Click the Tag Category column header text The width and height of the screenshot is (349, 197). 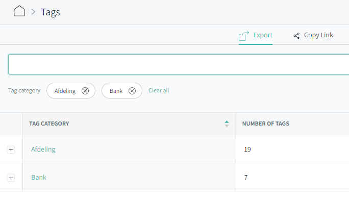pyautogui.click(x=49, y=124)
